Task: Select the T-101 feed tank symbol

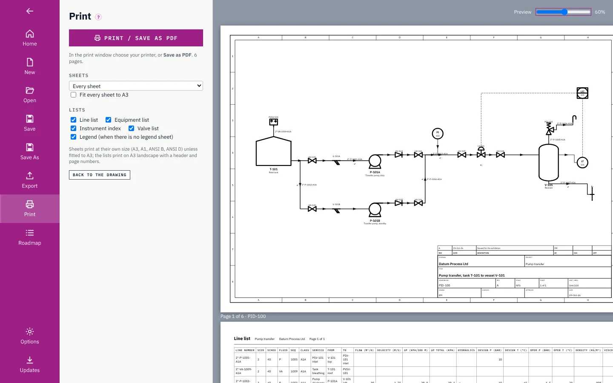Action: click(x=274, y=151)
